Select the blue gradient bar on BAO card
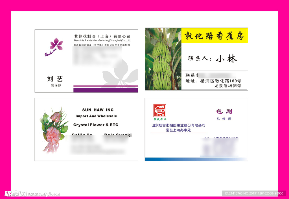This screenshot has width=289, height=199. tap(196, 159)
